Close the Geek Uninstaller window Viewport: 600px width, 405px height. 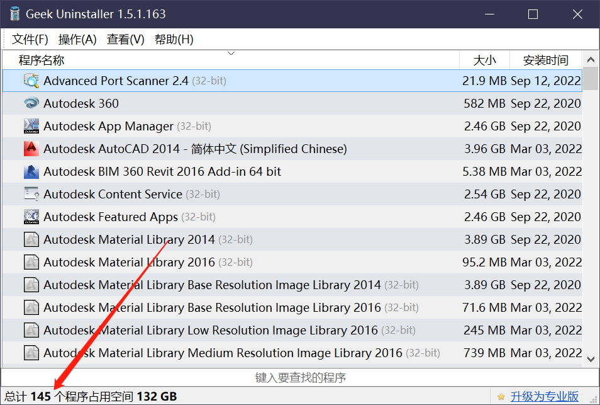(577, 14)
